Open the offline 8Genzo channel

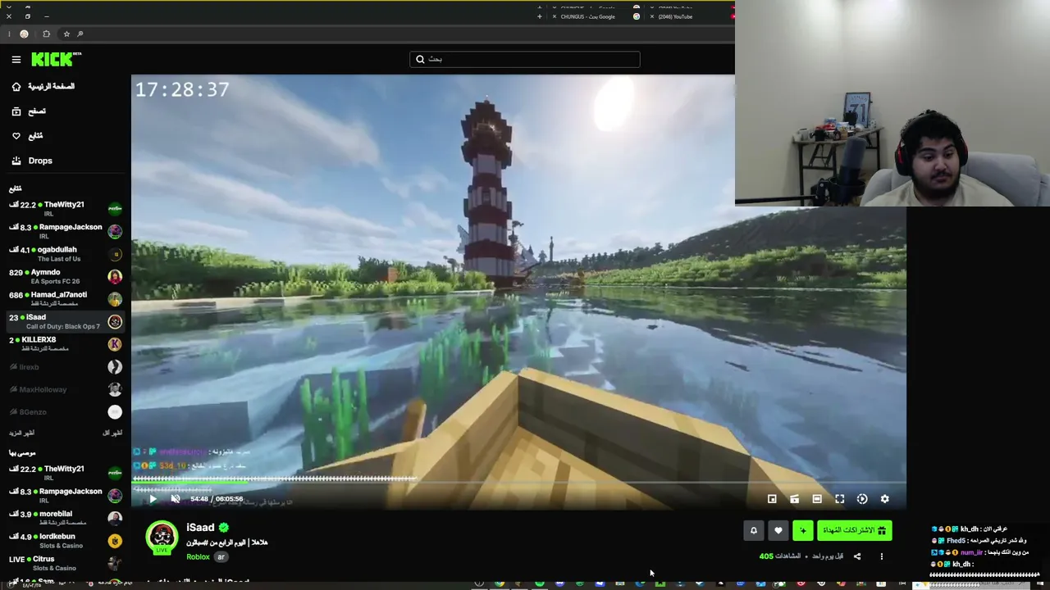(x=64, y=411)
